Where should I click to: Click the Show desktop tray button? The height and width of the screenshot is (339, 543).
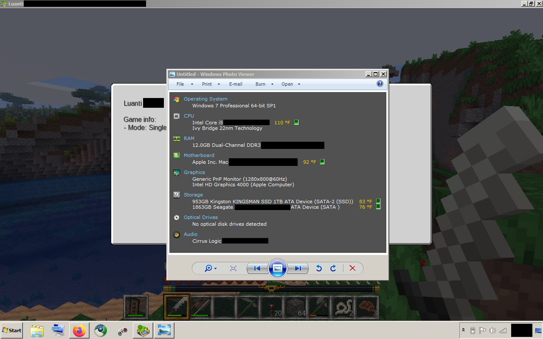tap(538, 331)
